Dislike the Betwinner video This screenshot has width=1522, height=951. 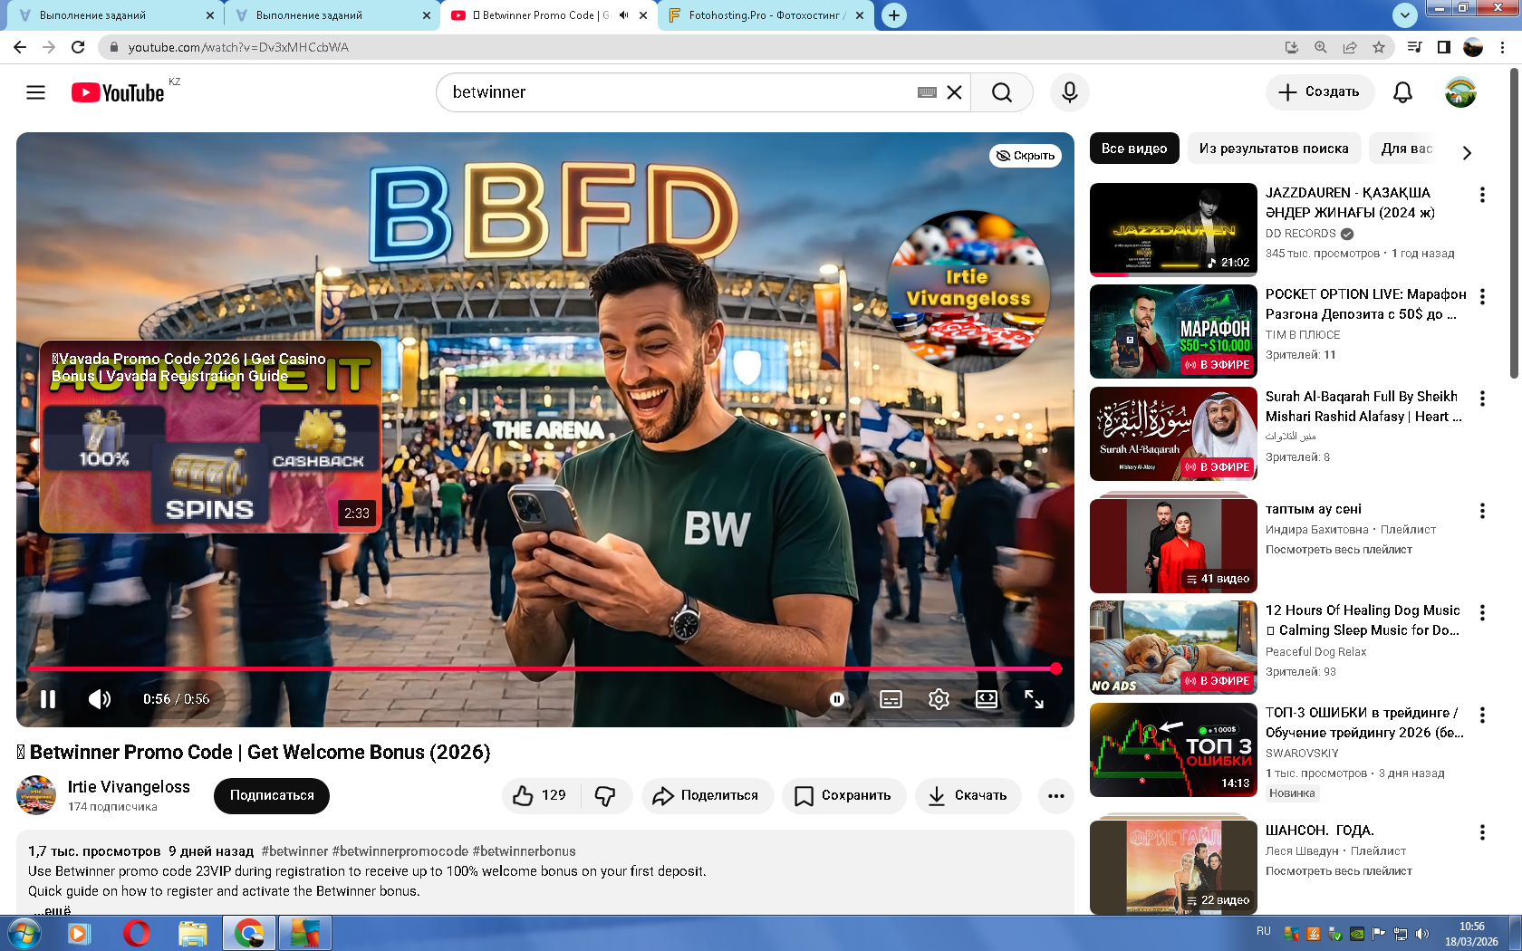pos(605,795)
